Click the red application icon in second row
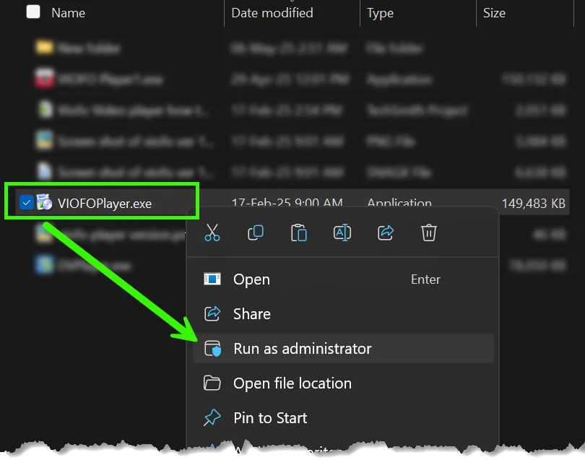Viewport: 585px width, 460px height. tap(44, 78)
